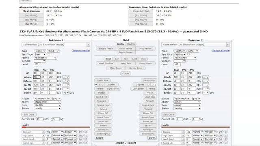Open Pokémon 1 Forme dropdown
This screenshot has width=260, height=146.
(x=45, y=58)
